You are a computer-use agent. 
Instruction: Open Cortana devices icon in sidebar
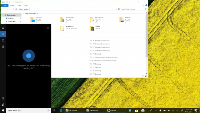pyautogui.click(x=3, y=46)
